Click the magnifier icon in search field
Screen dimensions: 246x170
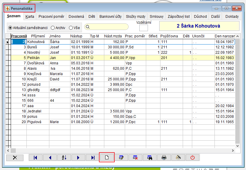[x=88, y=27]
